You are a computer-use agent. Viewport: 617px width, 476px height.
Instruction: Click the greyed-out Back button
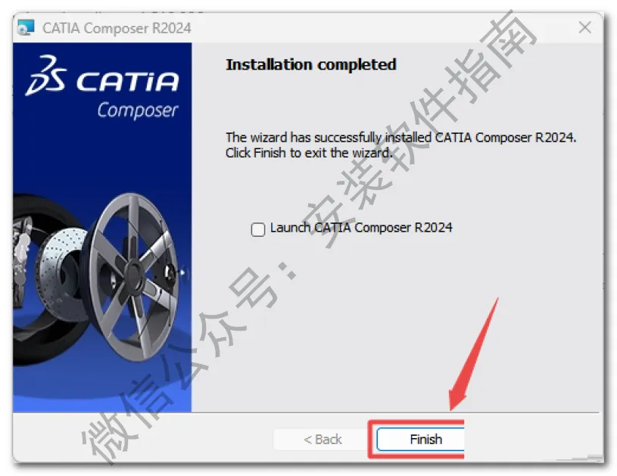pos(322,439)
